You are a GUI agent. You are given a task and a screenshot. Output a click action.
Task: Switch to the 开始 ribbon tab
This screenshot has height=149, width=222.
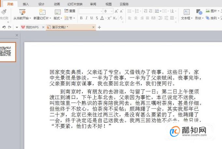coord(10,4)
